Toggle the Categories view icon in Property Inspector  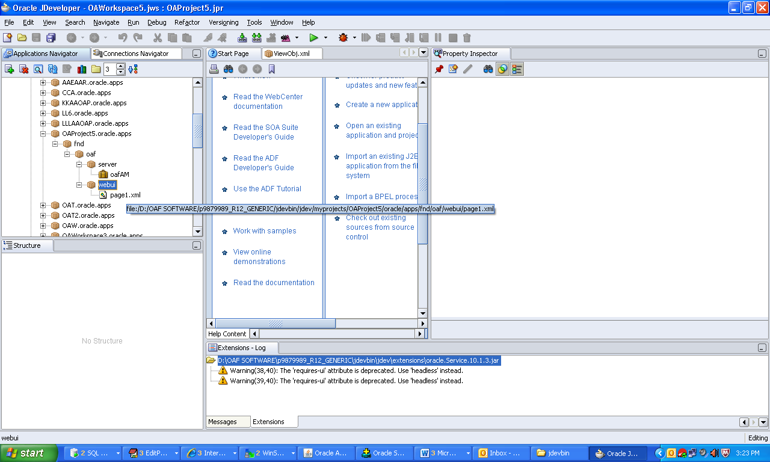[x=517, y=69]
